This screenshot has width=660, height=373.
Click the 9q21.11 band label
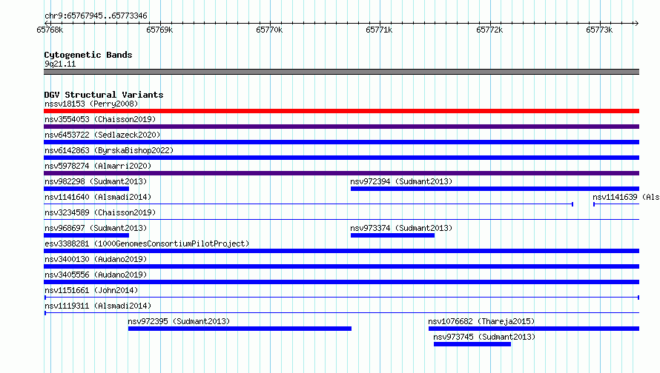click(x=60, y=64)
